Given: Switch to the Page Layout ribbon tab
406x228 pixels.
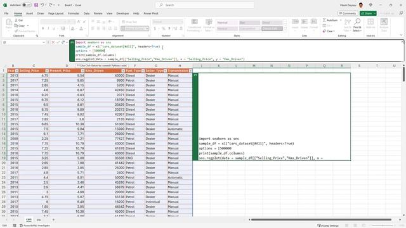Looking at the screenshot, I should [x=56, y=13].
